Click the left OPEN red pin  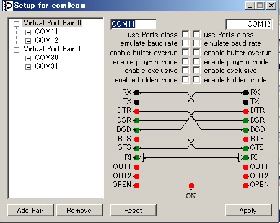click(x=137, y=186)
